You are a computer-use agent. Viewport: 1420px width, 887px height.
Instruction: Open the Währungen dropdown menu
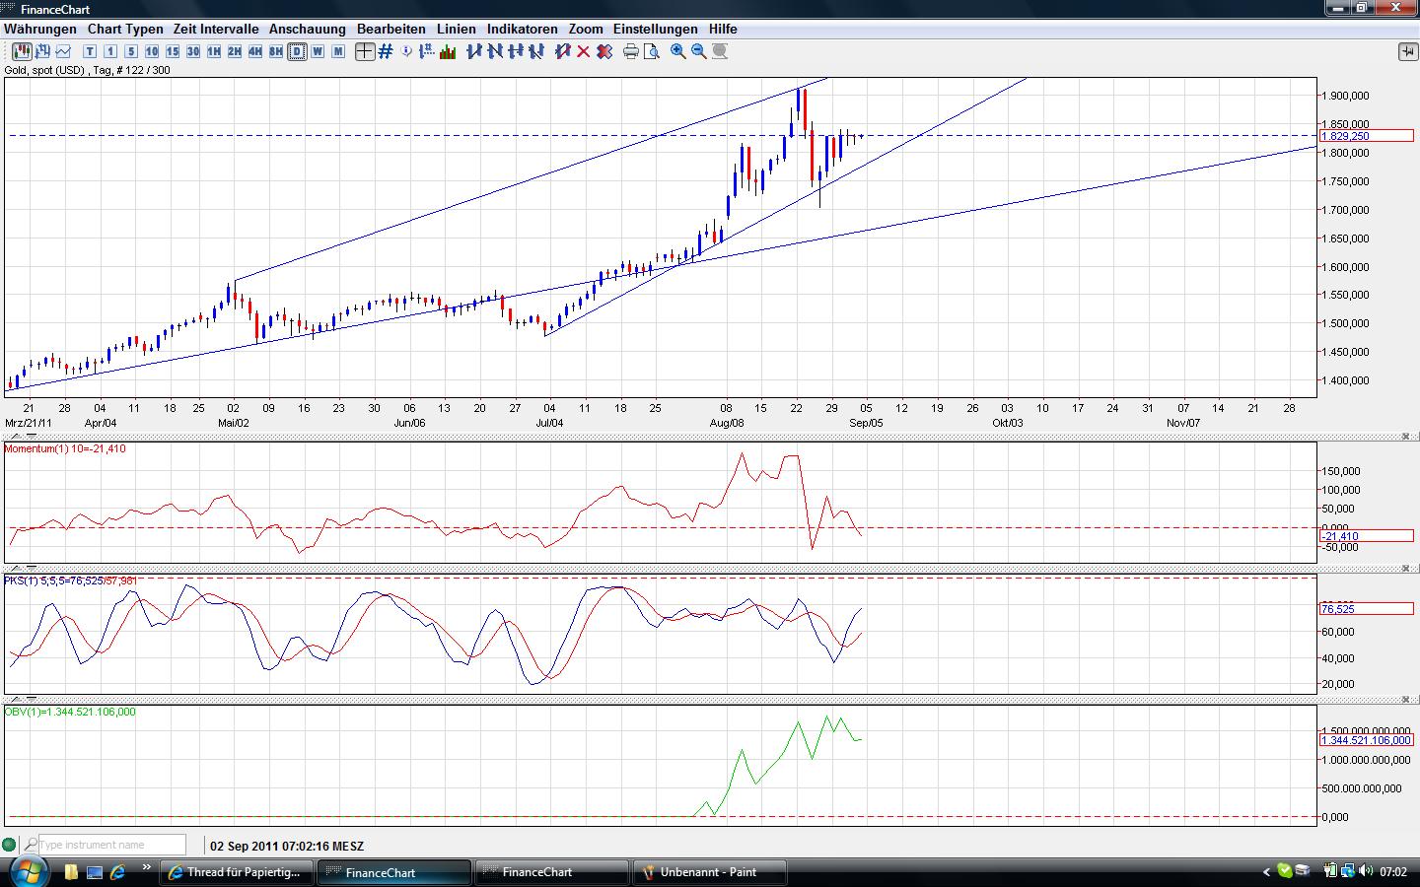40,29
